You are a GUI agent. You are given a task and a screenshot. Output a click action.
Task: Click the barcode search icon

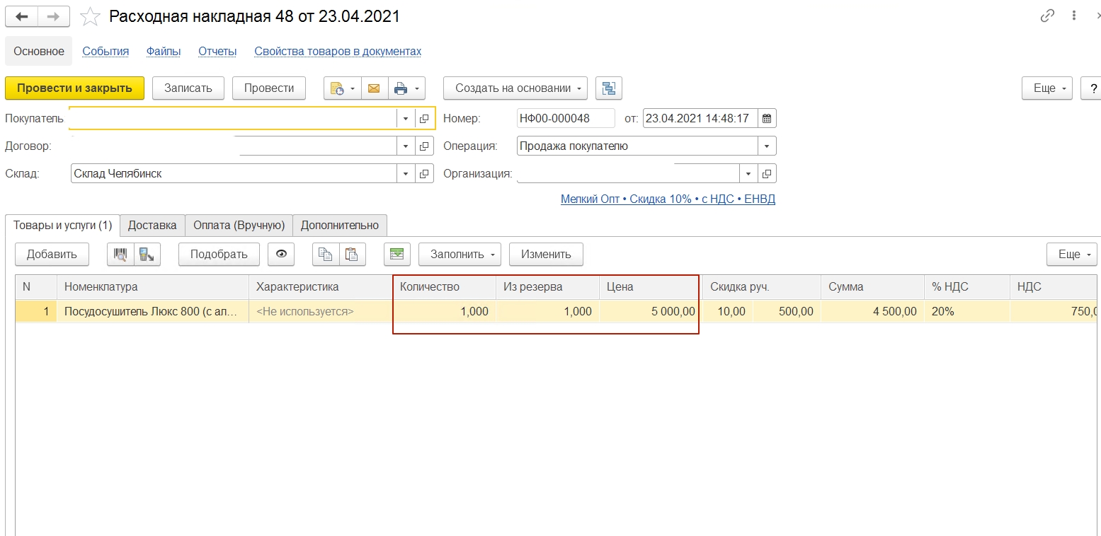120,255
